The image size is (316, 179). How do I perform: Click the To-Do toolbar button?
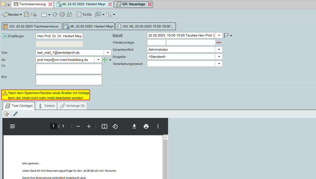tap(84, 15)
